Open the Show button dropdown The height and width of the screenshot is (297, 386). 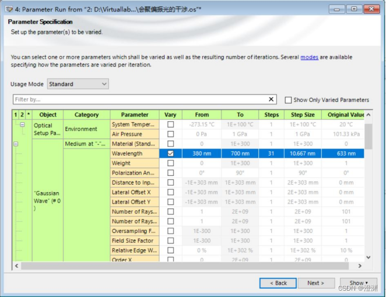[358, 283]
